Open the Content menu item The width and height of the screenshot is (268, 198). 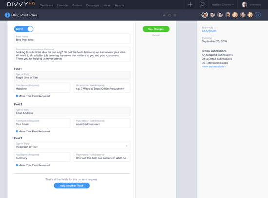pos(77,5)
